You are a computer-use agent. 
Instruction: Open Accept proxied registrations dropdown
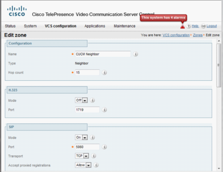(x=83, y=165)
